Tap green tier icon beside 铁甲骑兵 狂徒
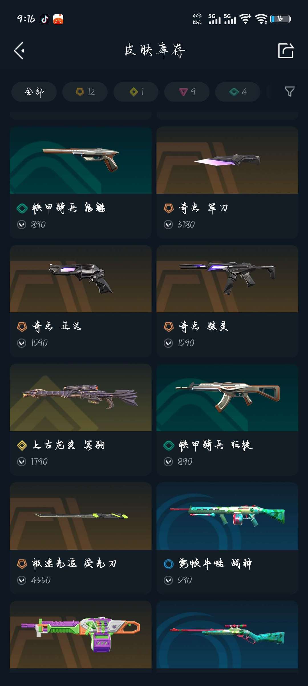The image size is (308, 686). point(169,445)
